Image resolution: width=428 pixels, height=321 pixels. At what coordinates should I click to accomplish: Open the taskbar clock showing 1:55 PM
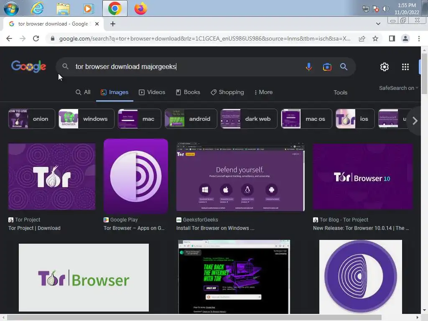[407, 9]
